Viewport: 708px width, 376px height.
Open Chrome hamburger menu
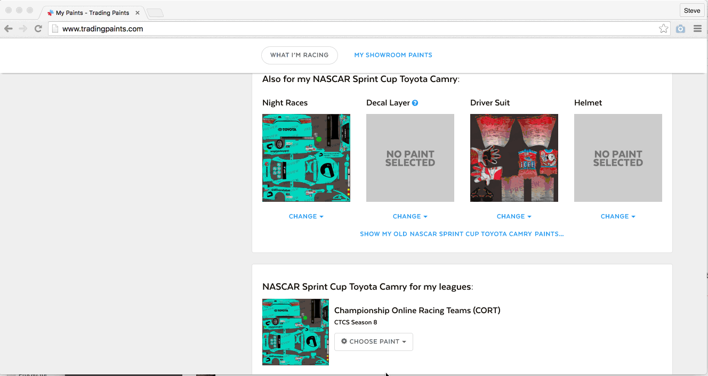tap(697, 29)
